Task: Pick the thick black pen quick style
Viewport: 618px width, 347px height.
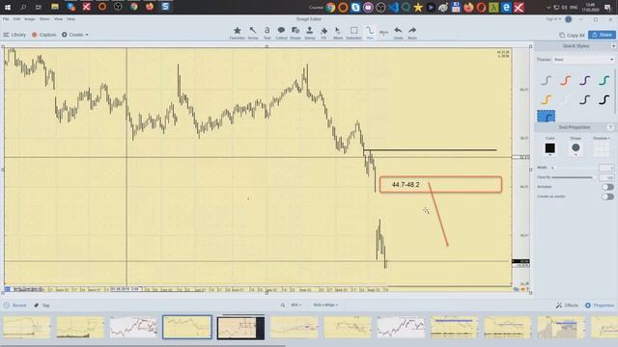Action: 604,99
